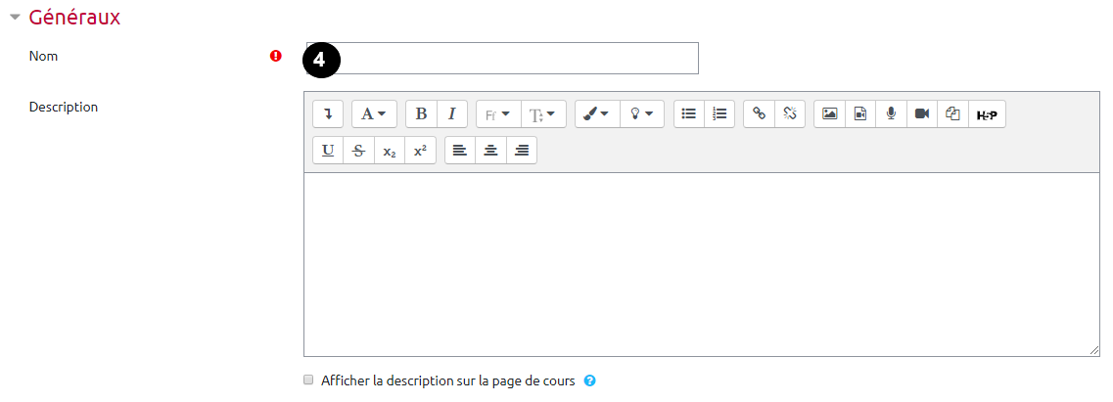Center align the text
Viewport: 1113px width, 402px height.
490,151
